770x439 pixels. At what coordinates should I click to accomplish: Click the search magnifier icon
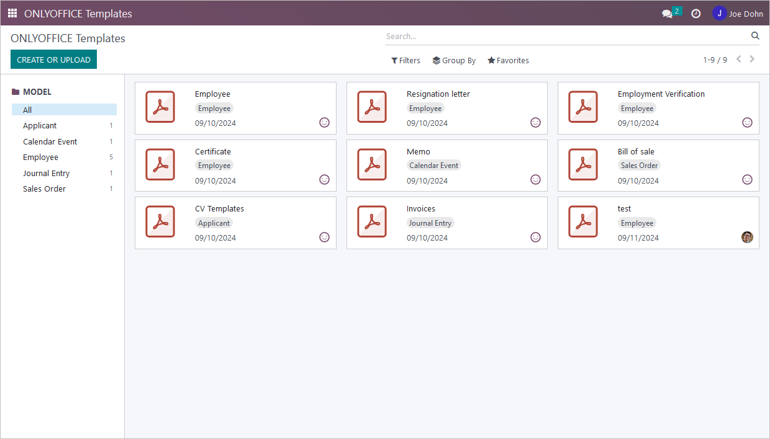click(x=755, y=35)
